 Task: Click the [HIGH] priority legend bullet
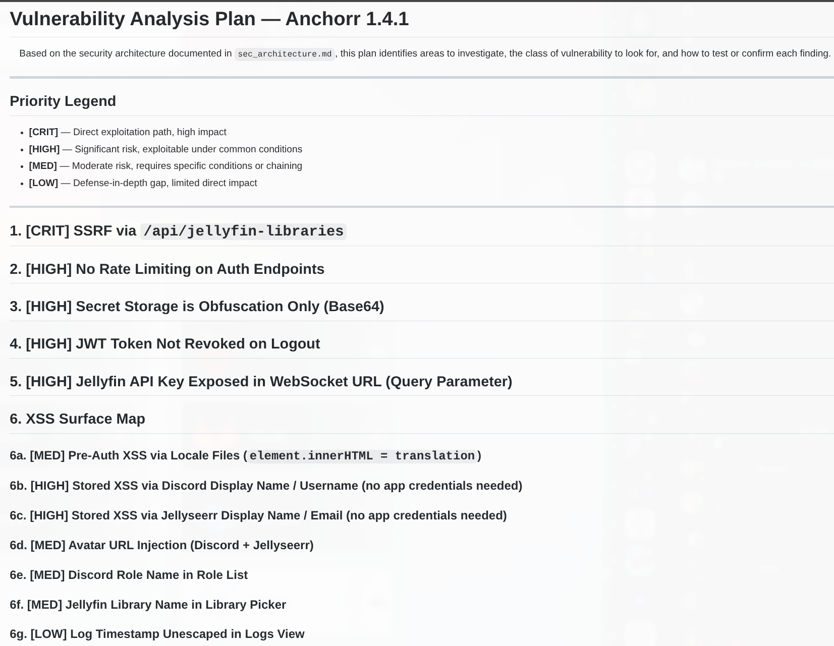coord(165,149)
